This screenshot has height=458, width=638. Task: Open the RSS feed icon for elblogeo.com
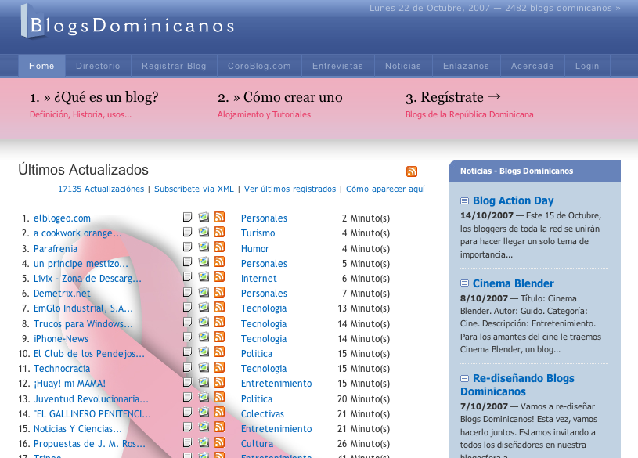click(219, 217)
